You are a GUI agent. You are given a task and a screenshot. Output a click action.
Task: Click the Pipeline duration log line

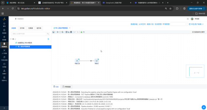82,106
